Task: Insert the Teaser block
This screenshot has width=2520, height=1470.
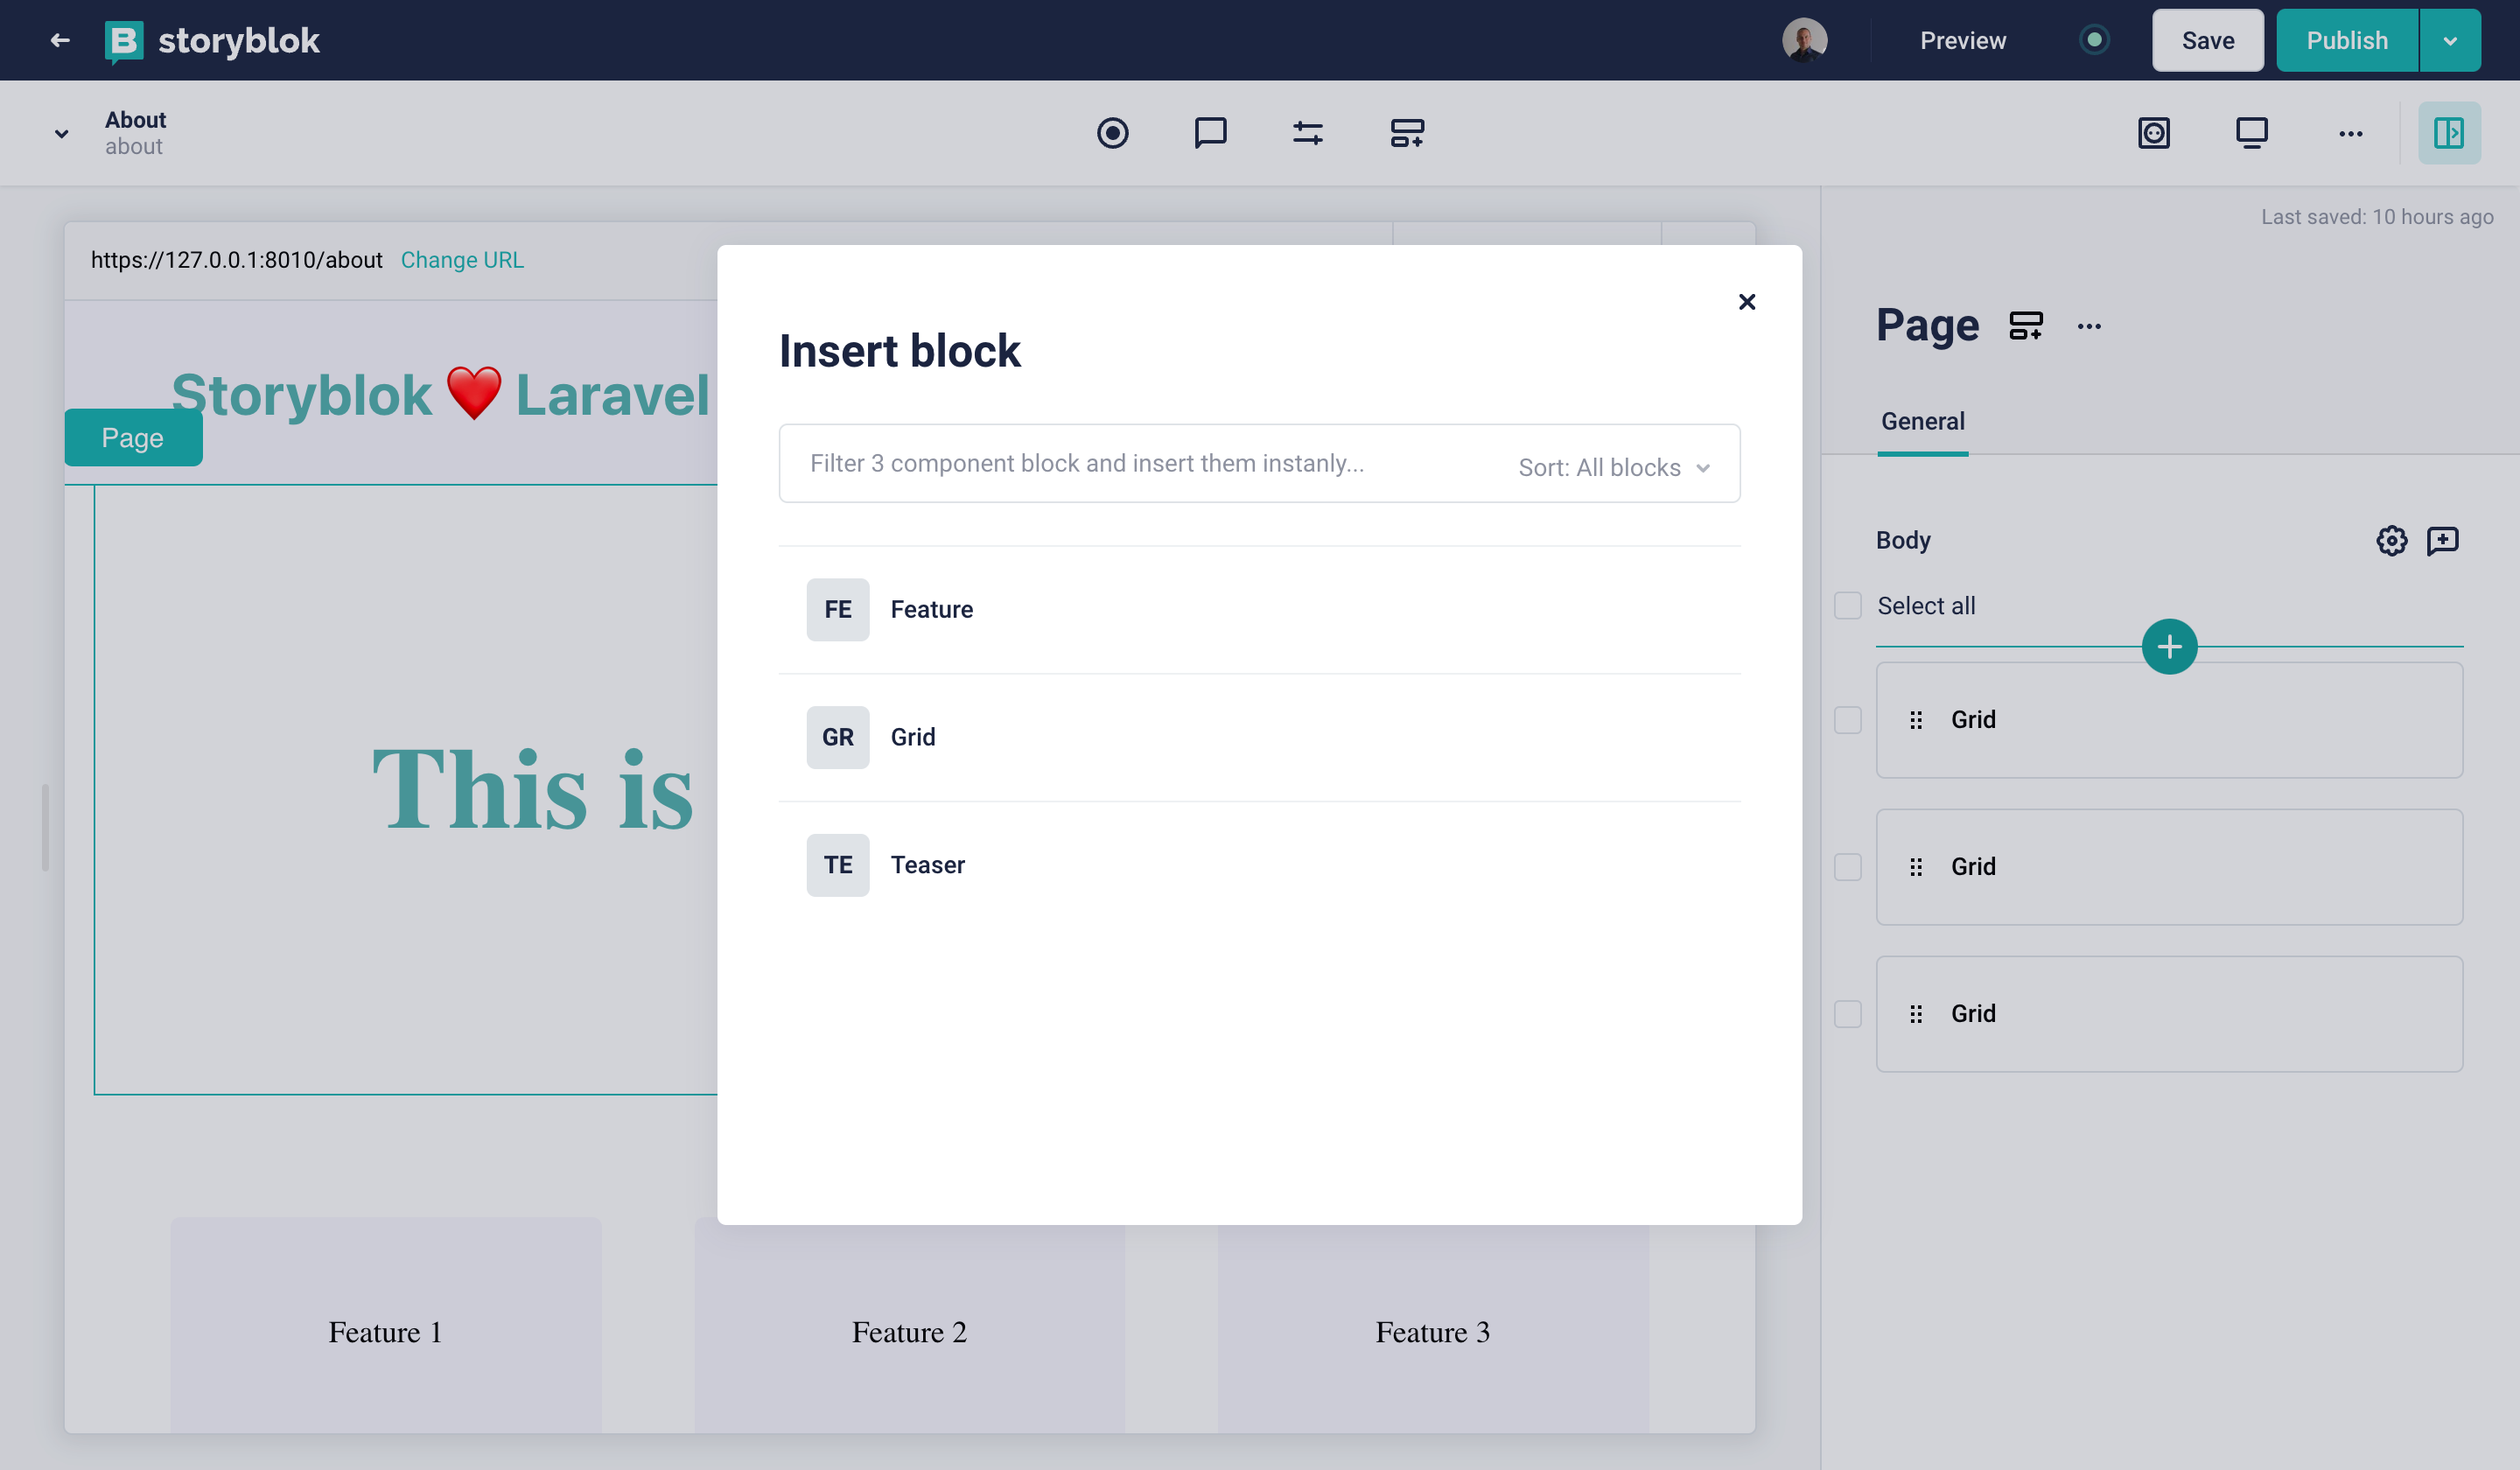Action: (1259, 865)
